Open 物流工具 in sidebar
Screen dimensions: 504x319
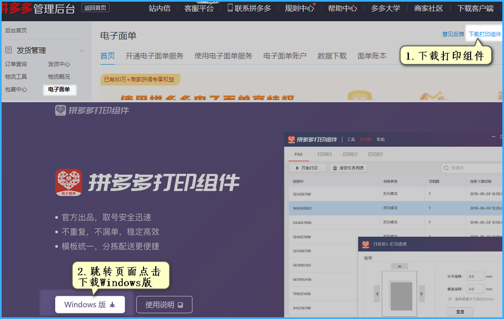point(16,77)
